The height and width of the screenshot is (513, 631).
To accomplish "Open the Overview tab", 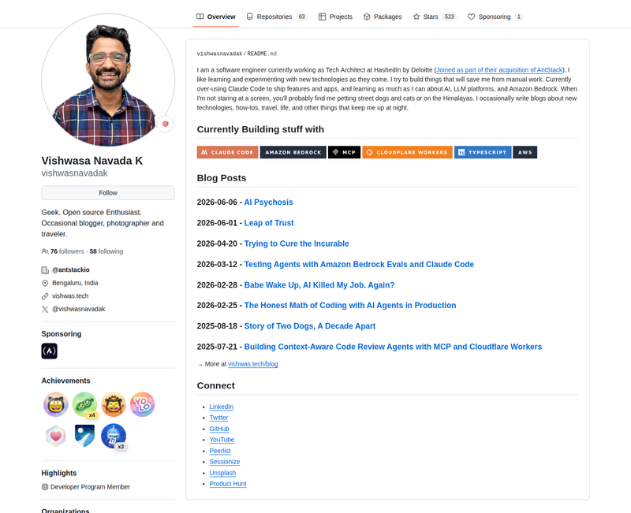I will (x=215, y=17).
